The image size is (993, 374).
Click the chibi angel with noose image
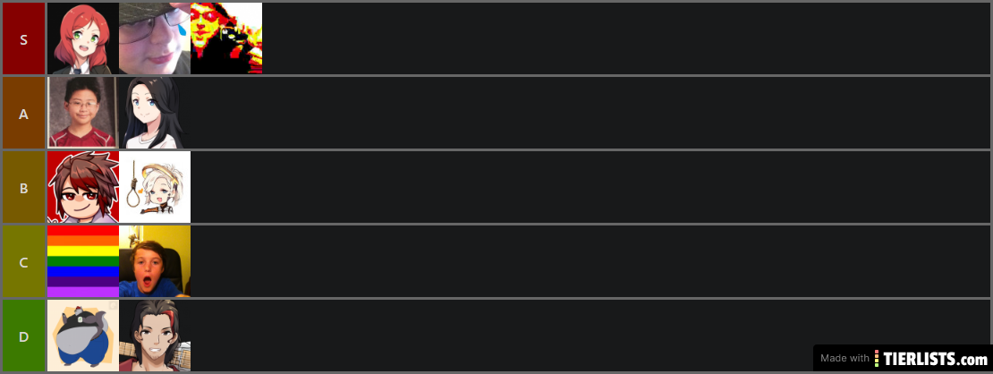155,187
